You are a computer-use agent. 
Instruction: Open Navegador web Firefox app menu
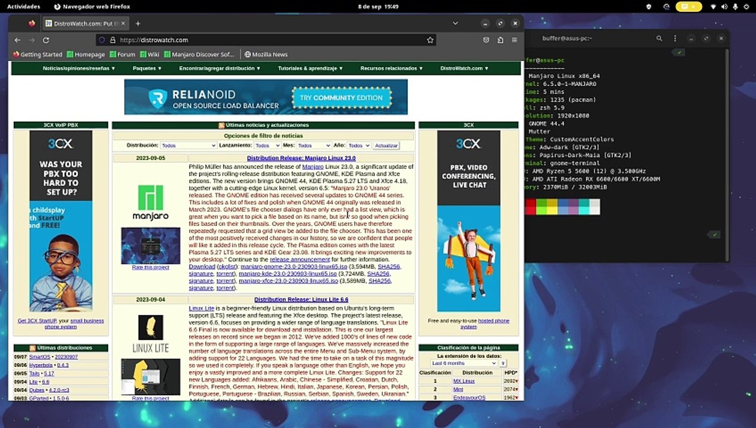pos(92,7)
